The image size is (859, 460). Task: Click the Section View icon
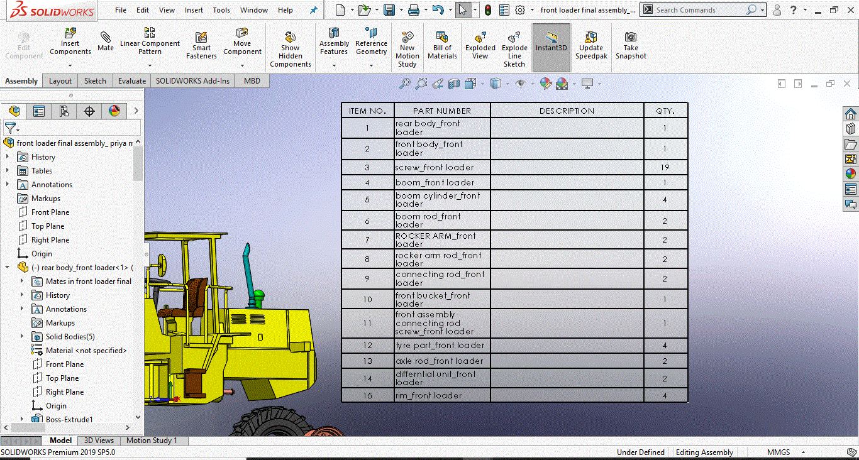[454, 84]
